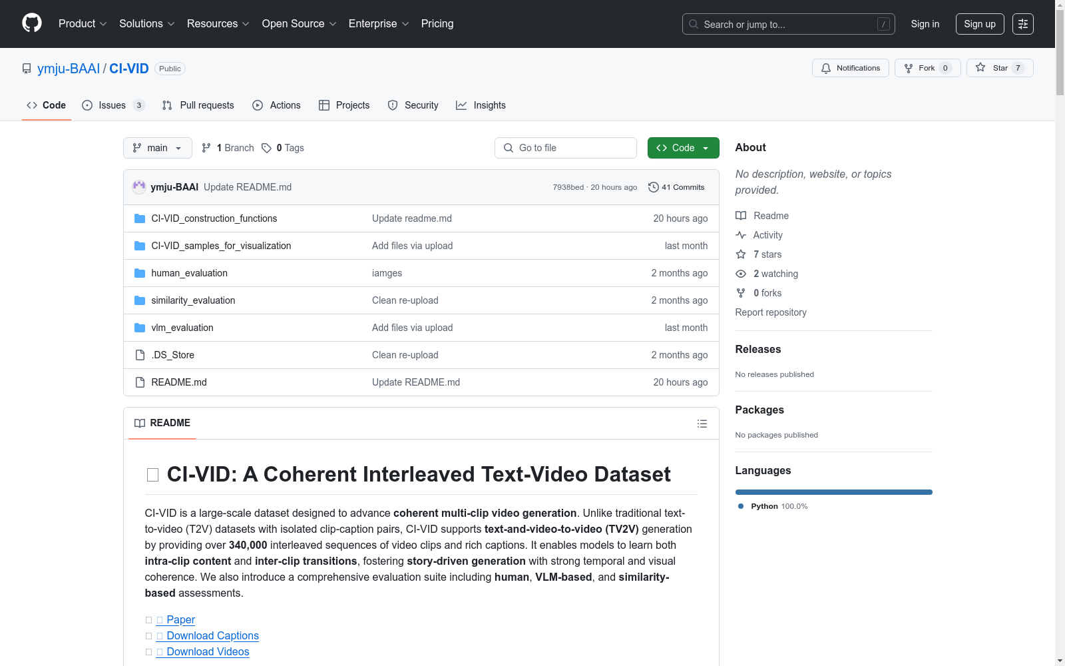
Task: Open the 41 Commits link
Action: click(676, 187)
